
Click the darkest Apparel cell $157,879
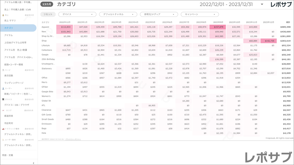point(218,27)
